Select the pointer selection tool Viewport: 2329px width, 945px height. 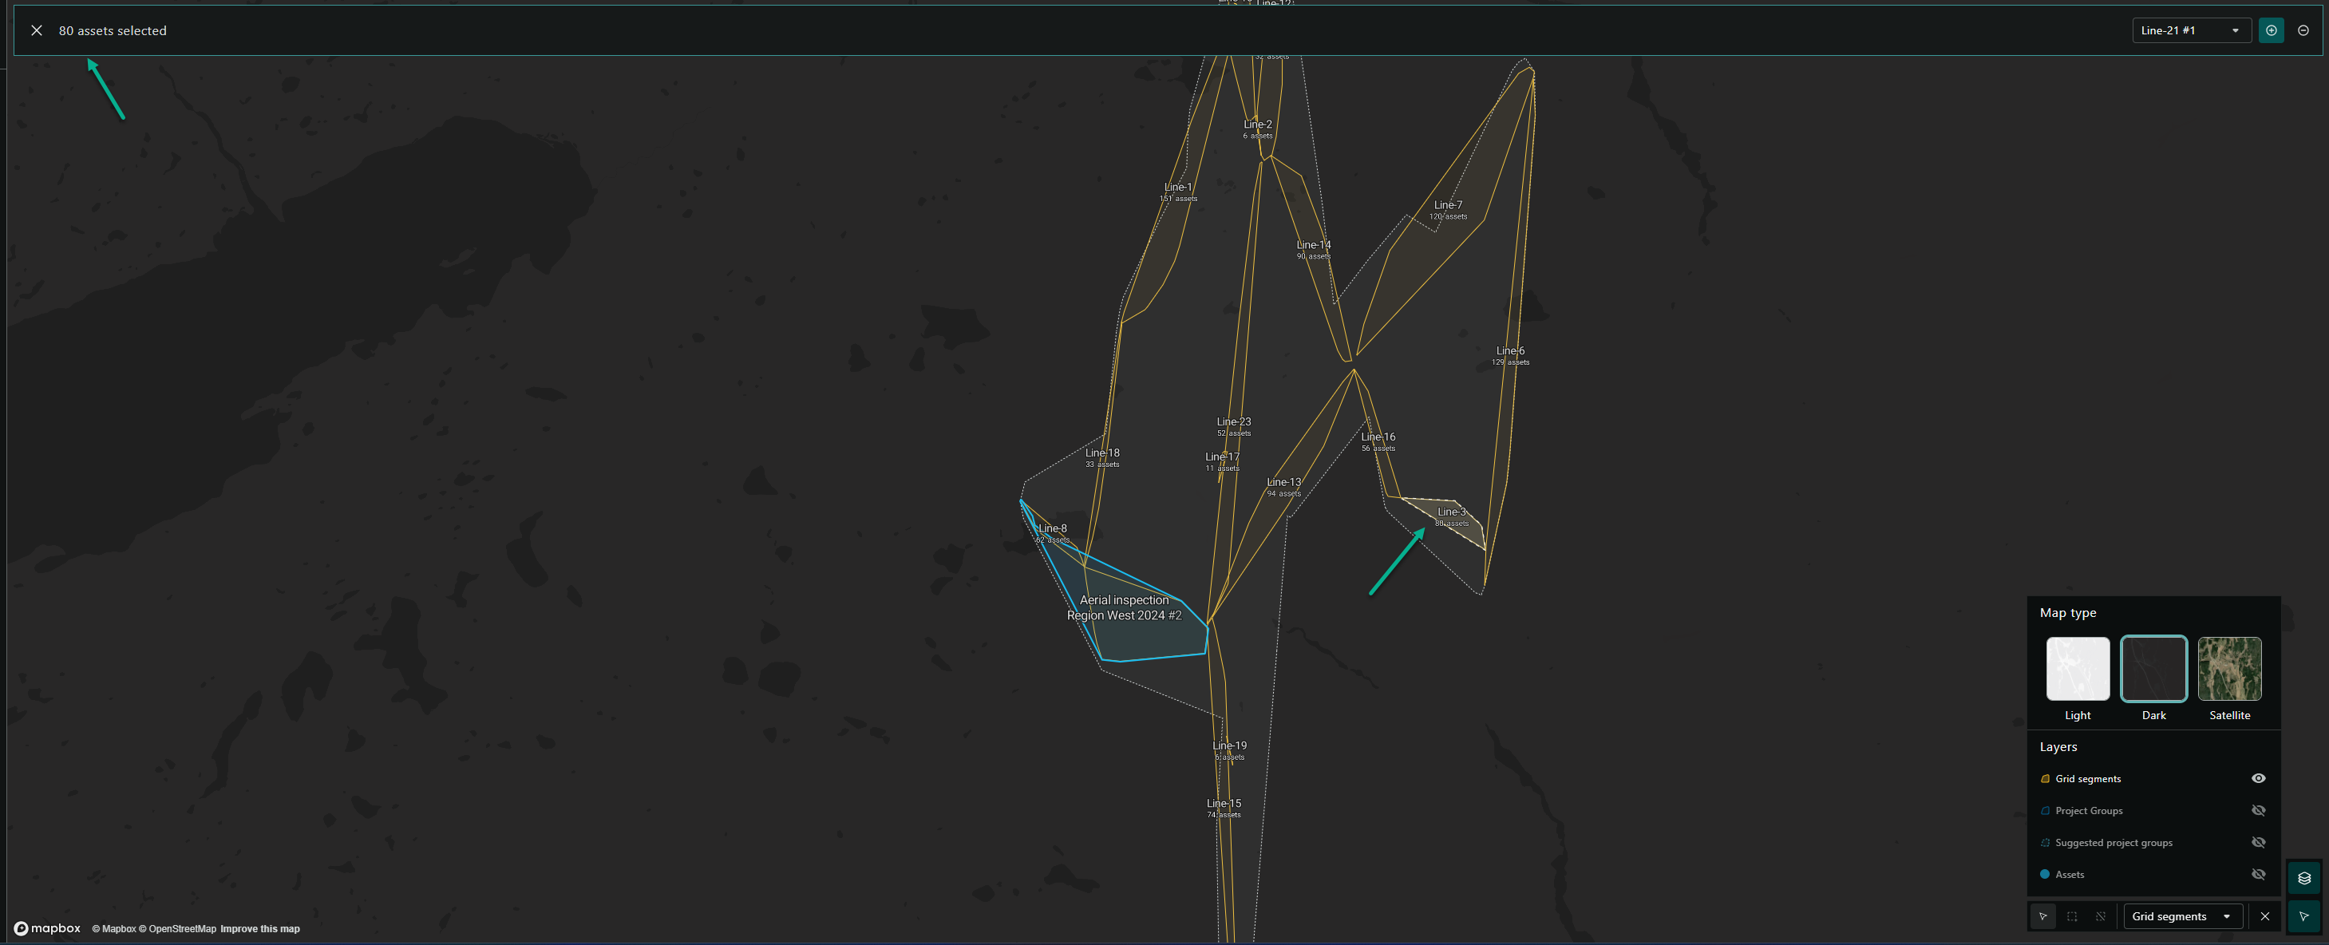pyautogui.click(x=2042, y=917)
